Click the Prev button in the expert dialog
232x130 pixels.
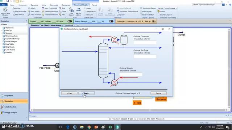pyautogui.click(x=69, y=93)
